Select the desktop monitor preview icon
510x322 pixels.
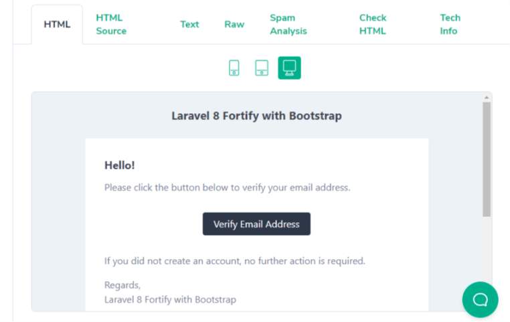point(289,68)
